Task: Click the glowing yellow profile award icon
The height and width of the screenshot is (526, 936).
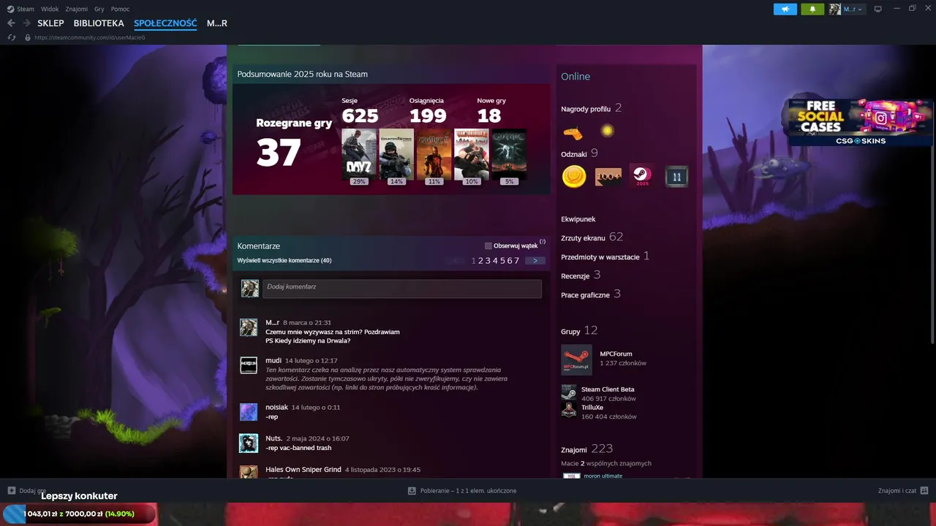Action: (607, 131)
